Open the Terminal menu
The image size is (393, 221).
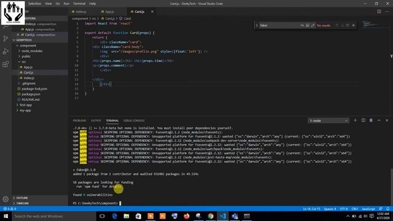(79, 4)
